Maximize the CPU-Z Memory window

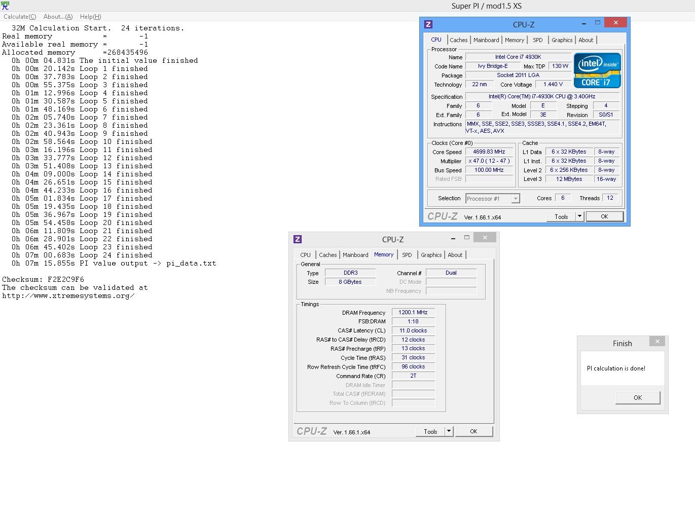[467, 238]
